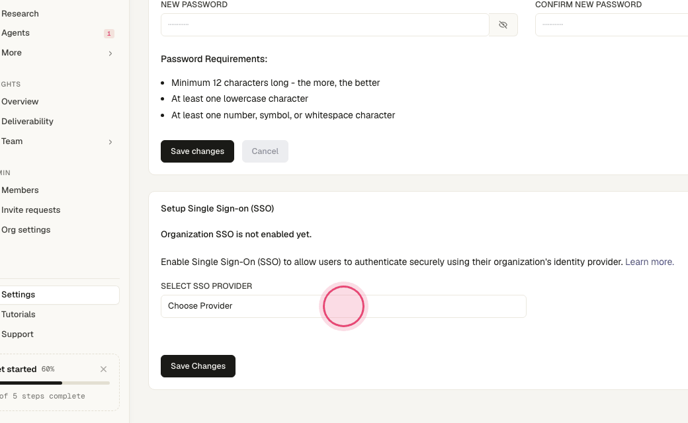Image resolution: width=688 pixels, height=423 pixels.
Task: Expand the Team sidebar chevron
Action: (x=110, y=142)
